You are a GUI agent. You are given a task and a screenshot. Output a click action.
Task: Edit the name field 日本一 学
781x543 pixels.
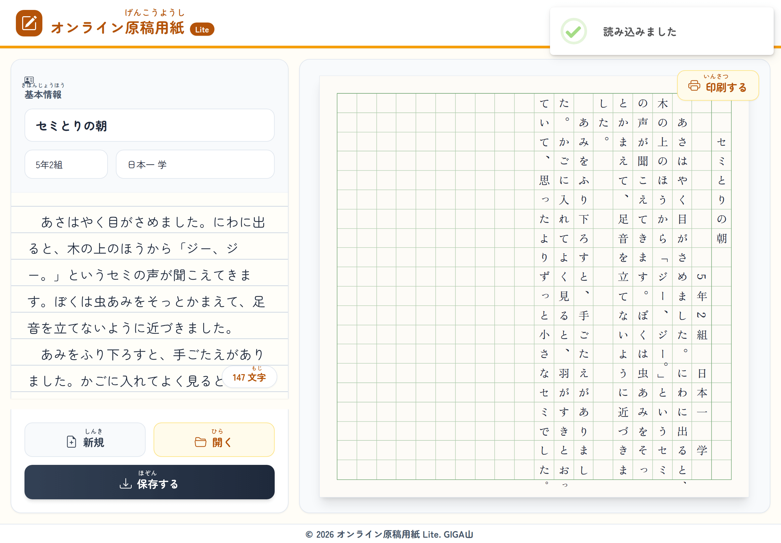point(195,164)
